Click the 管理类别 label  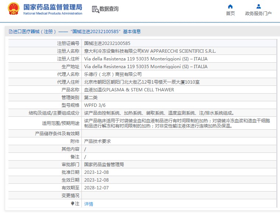(70, 98)
